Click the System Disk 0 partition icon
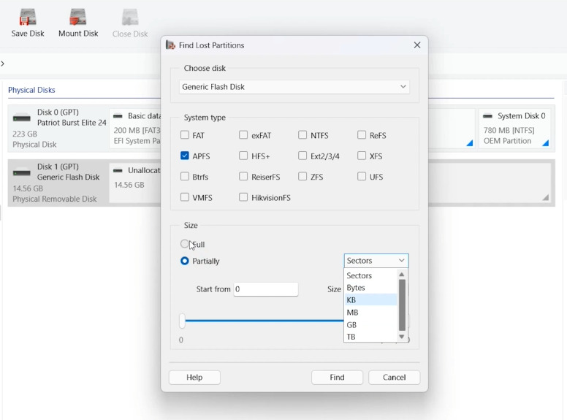Image resolution: width=567 pixels, height=420 pixels. (488, 116)
